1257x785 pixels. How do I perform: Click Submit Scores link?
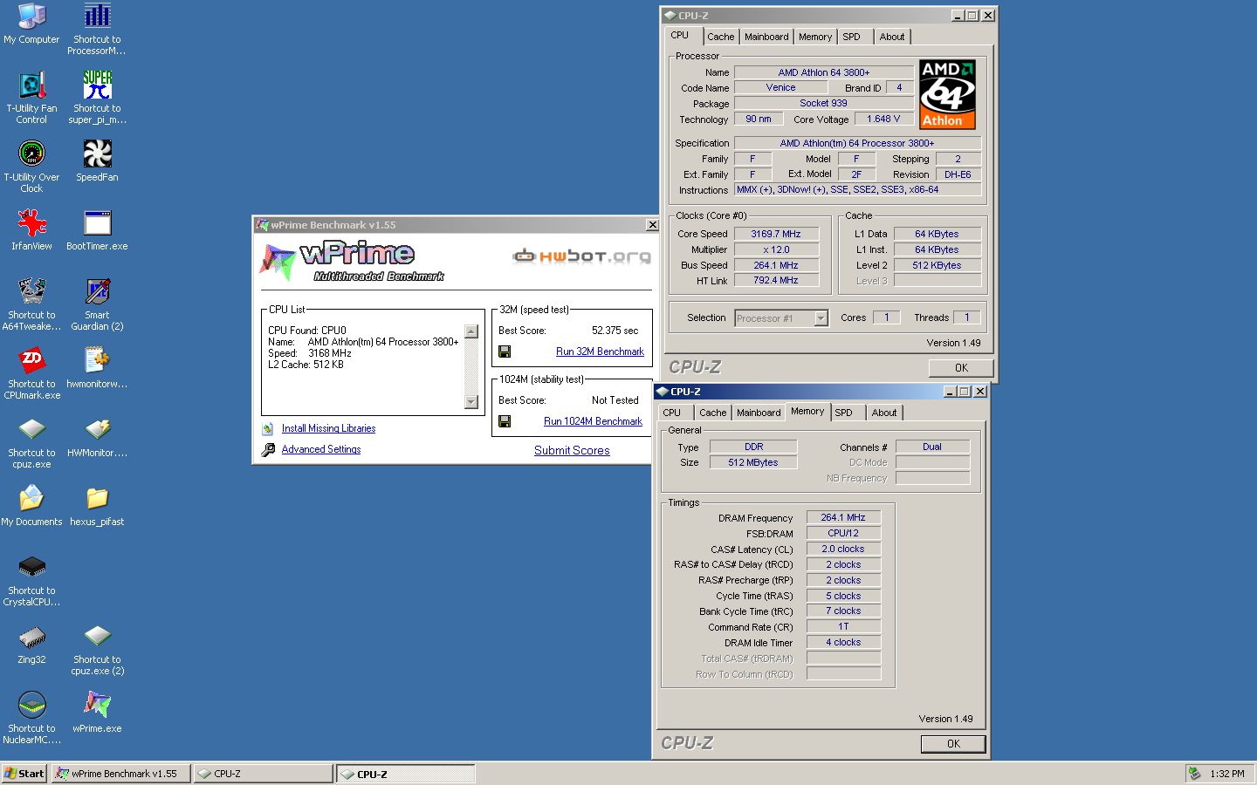tap(572, 450)
